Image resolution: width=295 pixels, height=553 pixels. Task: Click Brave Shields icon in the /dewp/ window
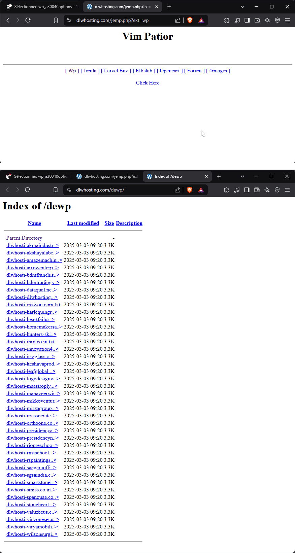pyautogui.click(x=190, y=190)
